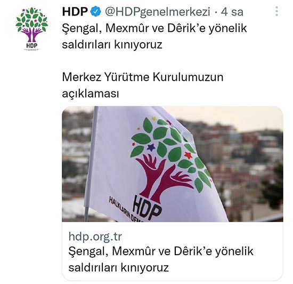This screenshot has width=293, height=284.
Task: Open the HDP flag link card image
Action: [173, 164]
